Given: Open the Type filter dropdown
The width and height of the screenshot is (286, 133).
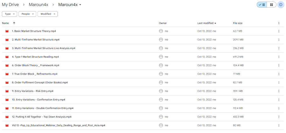Looking at the screenshot, I should (10, 14).
